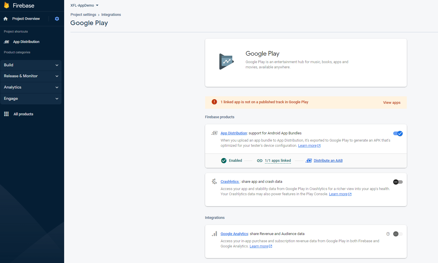
Task: Enable Crashlytics app and crash data sharing
Action: point(398,182)
